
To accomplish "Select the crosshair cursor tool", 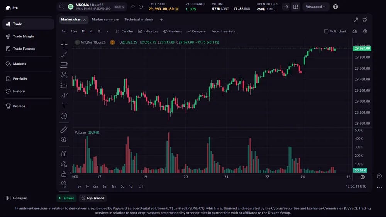I will [64, 44].
